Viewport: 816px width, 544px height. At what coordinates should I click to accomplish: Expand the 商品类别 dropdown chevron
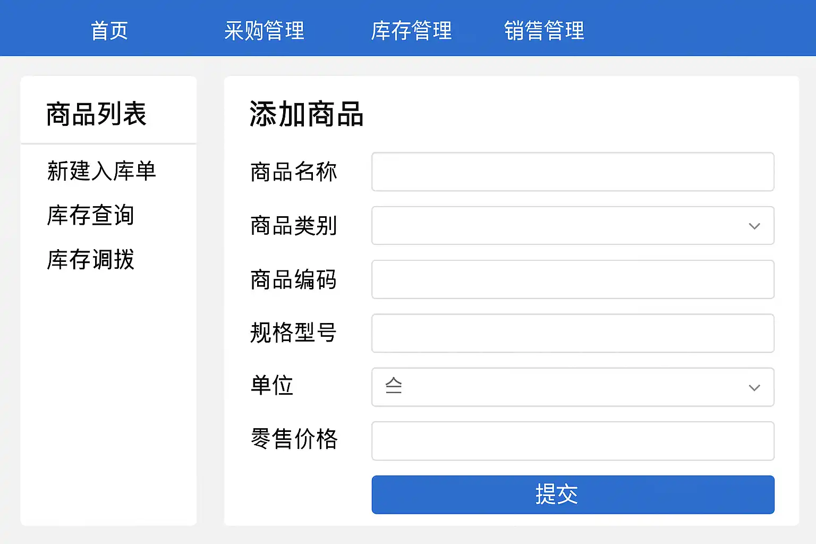tap(754, 226)
